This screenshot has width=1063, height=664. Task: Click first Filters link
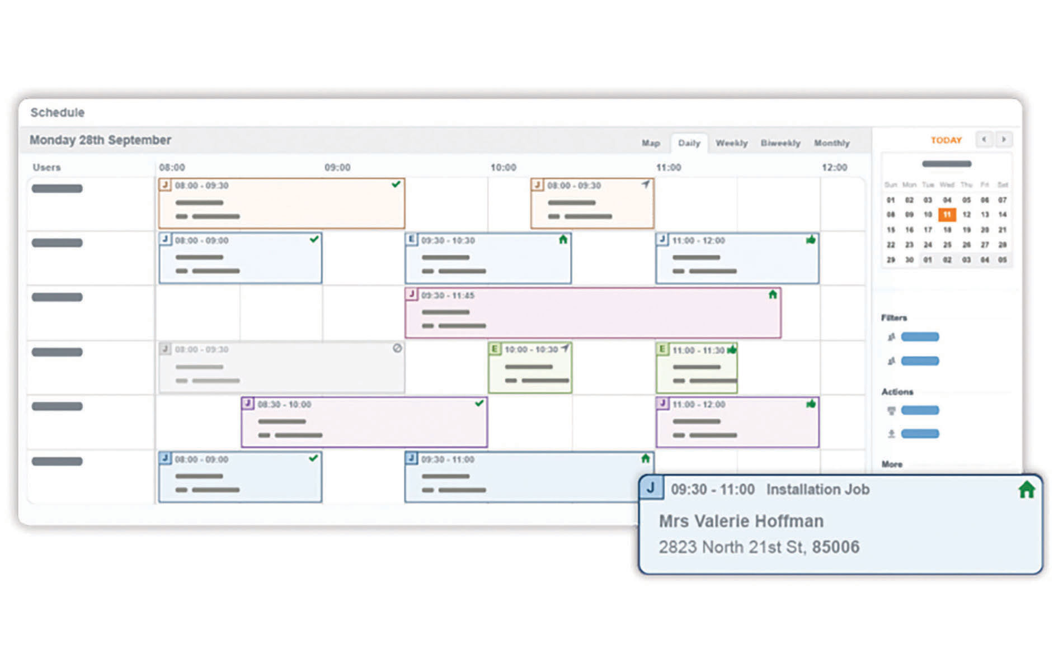coord(920,336)
